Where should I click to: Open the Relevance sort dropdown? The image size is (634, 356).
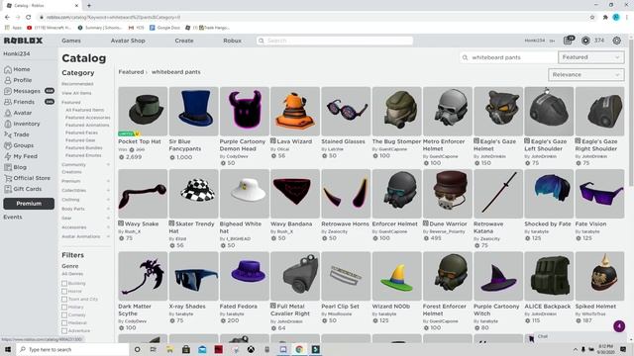tap(585, 75)
